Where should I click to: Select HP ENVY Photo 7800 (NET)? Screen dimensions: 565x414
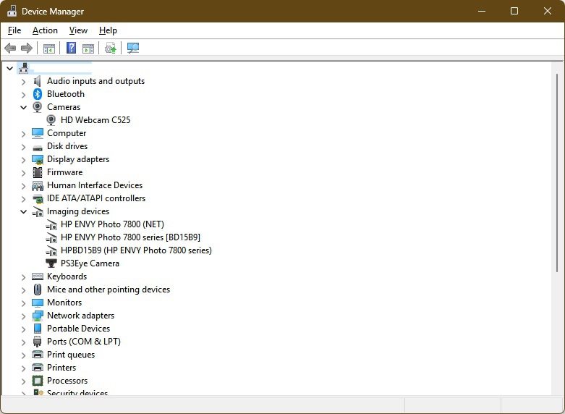point(112,224)
